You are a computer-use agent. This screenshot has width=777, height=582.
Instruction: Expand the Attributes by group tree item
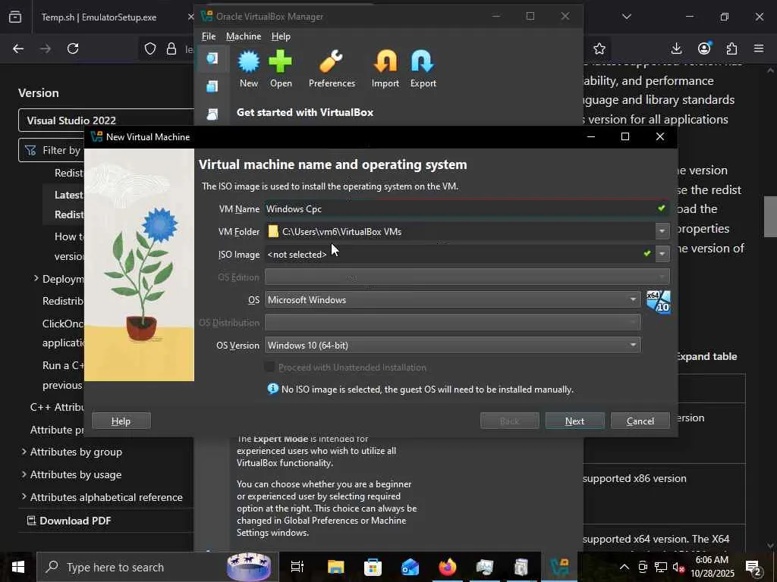[x=24, y=452]
